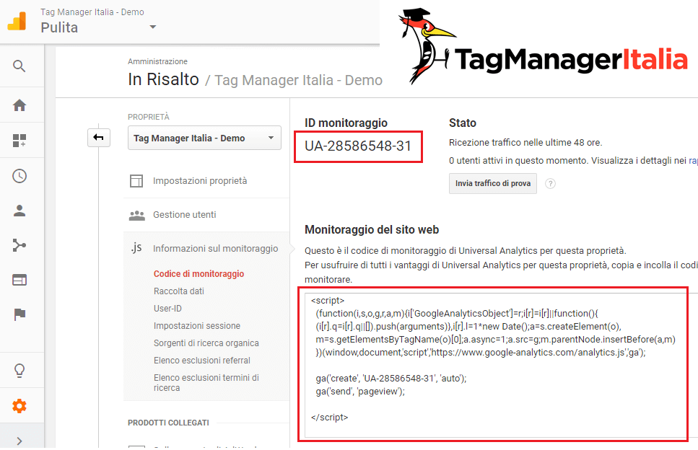Open Conversions flag icon
698x450 pixels.
[x=19, y=314]
